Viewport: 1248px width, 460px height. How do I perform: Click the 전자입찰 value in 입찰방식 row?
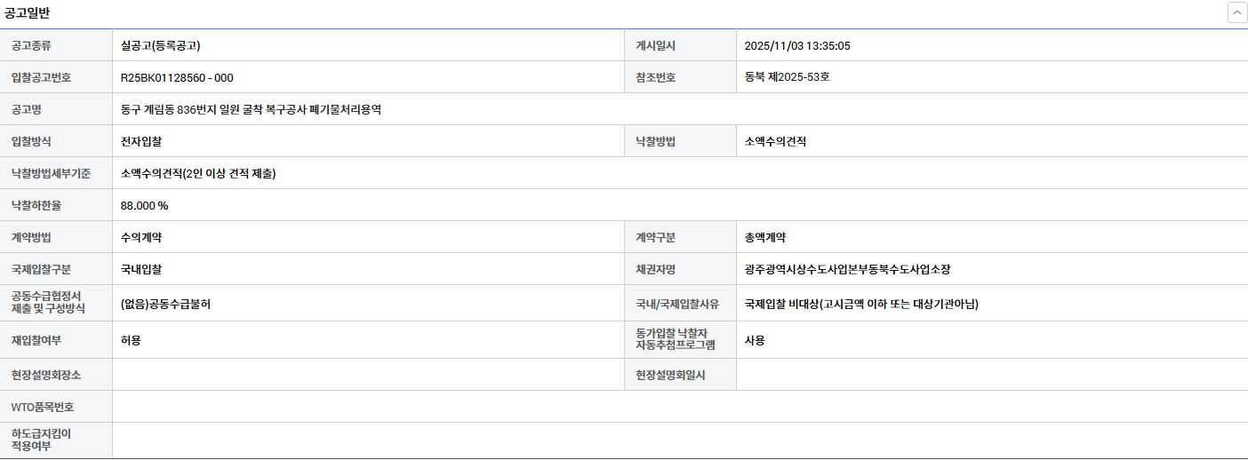tap(141, 141)
